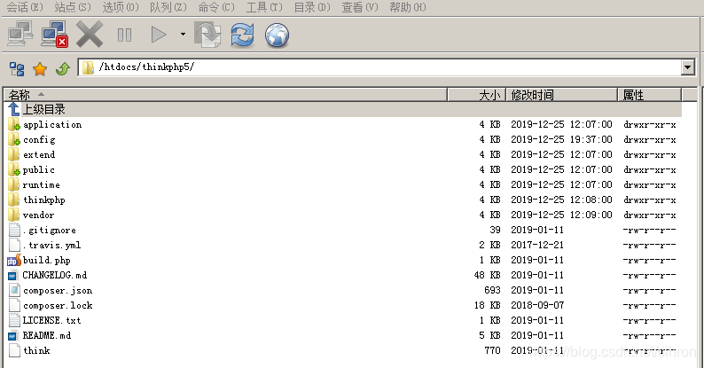Viewport: 704px width, 368px height.
Task: Open the path history dropdown arrow
Action: point(687,67)
